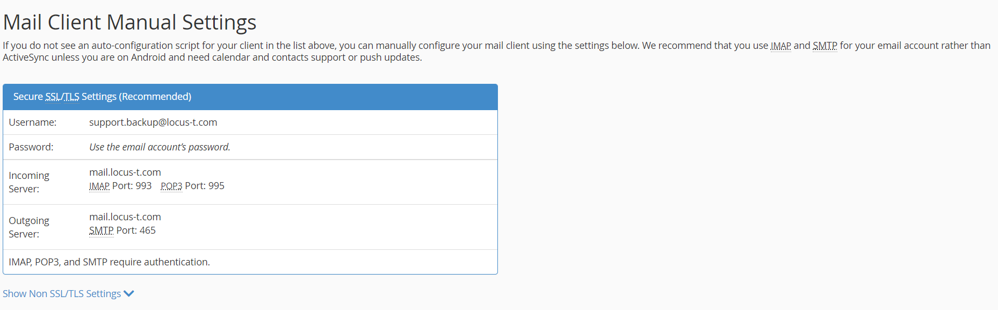Click the email account's password note
998x310 pixels.
pos(160,147)
